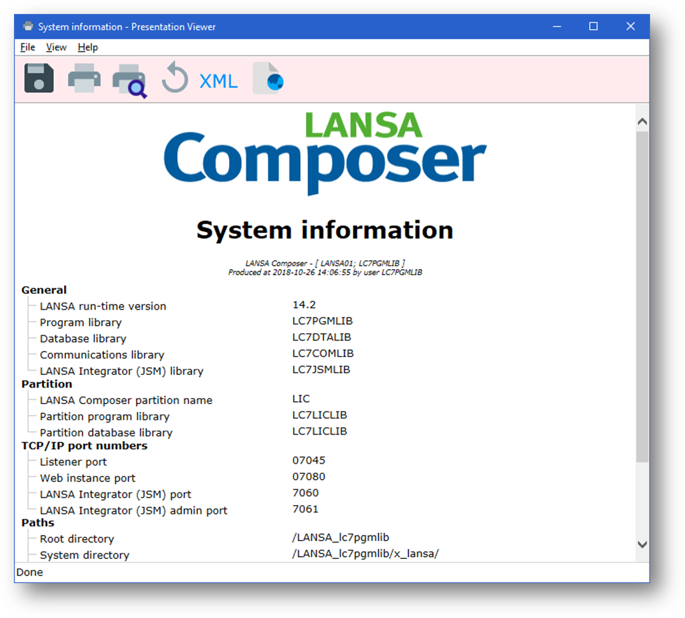Click the printer icon in title bar
Screen dimensions: 685x618
pyautogui.click(x=28, y=26)
